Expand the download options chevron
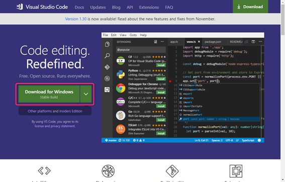Image resolution: width=285 pixels, height=182 pixels. click(86, 94)
